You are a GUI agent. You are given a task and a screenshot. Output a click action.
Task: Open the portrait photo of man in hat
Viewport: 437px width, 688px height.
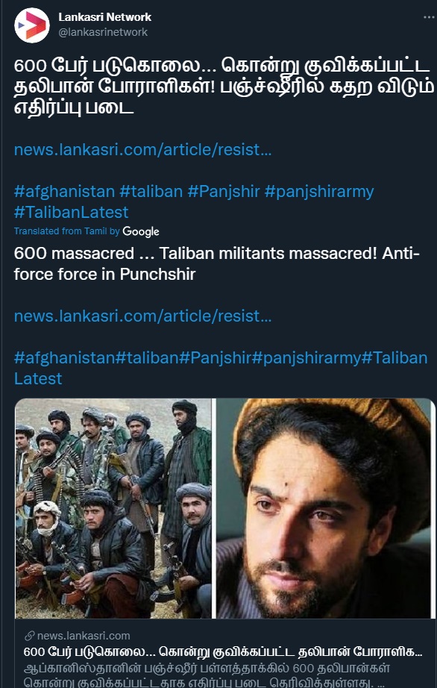pyautogui.click(x=324, y=508)
